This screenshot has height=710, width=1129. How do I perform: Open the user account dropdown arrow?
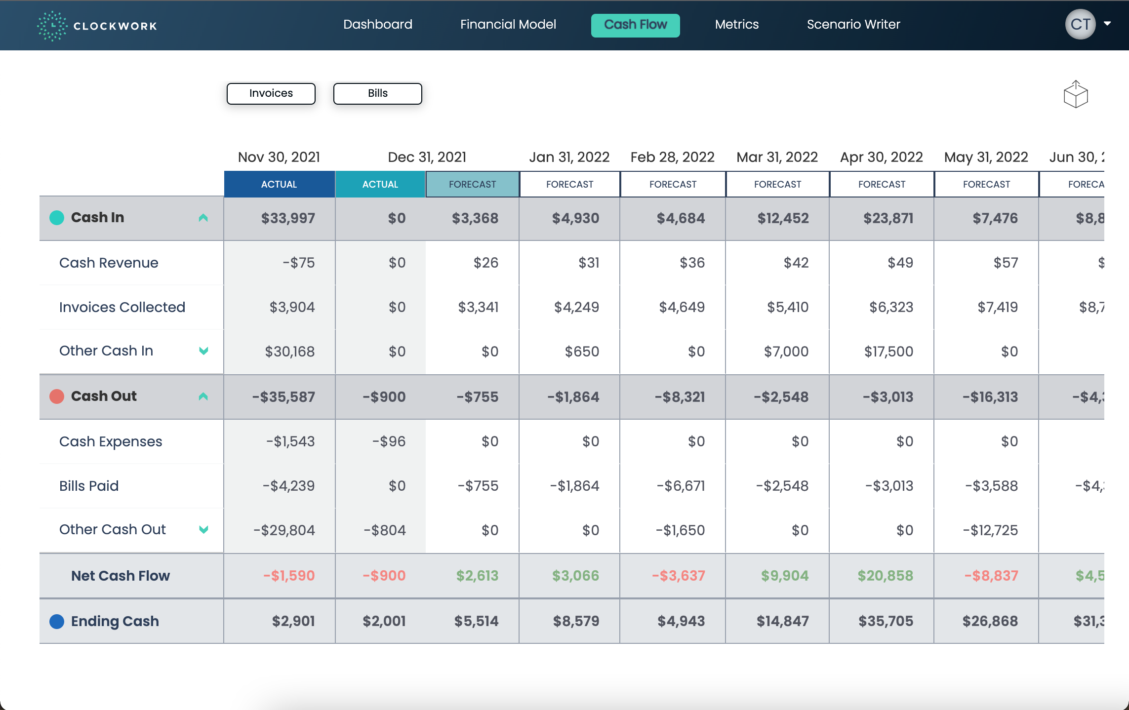1108,23
